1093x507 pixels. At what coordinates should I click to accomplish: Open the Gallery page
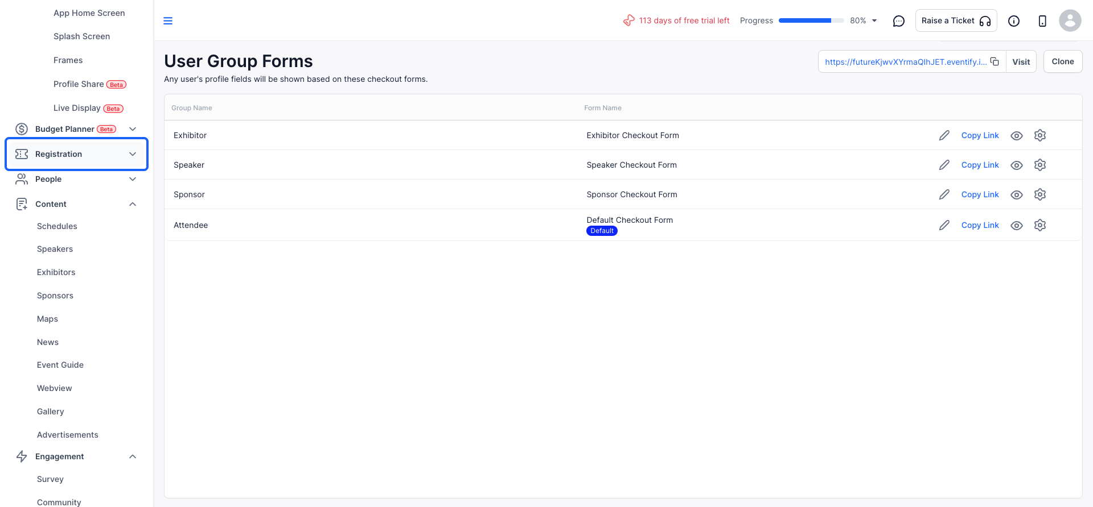click(x=51, y=412)
